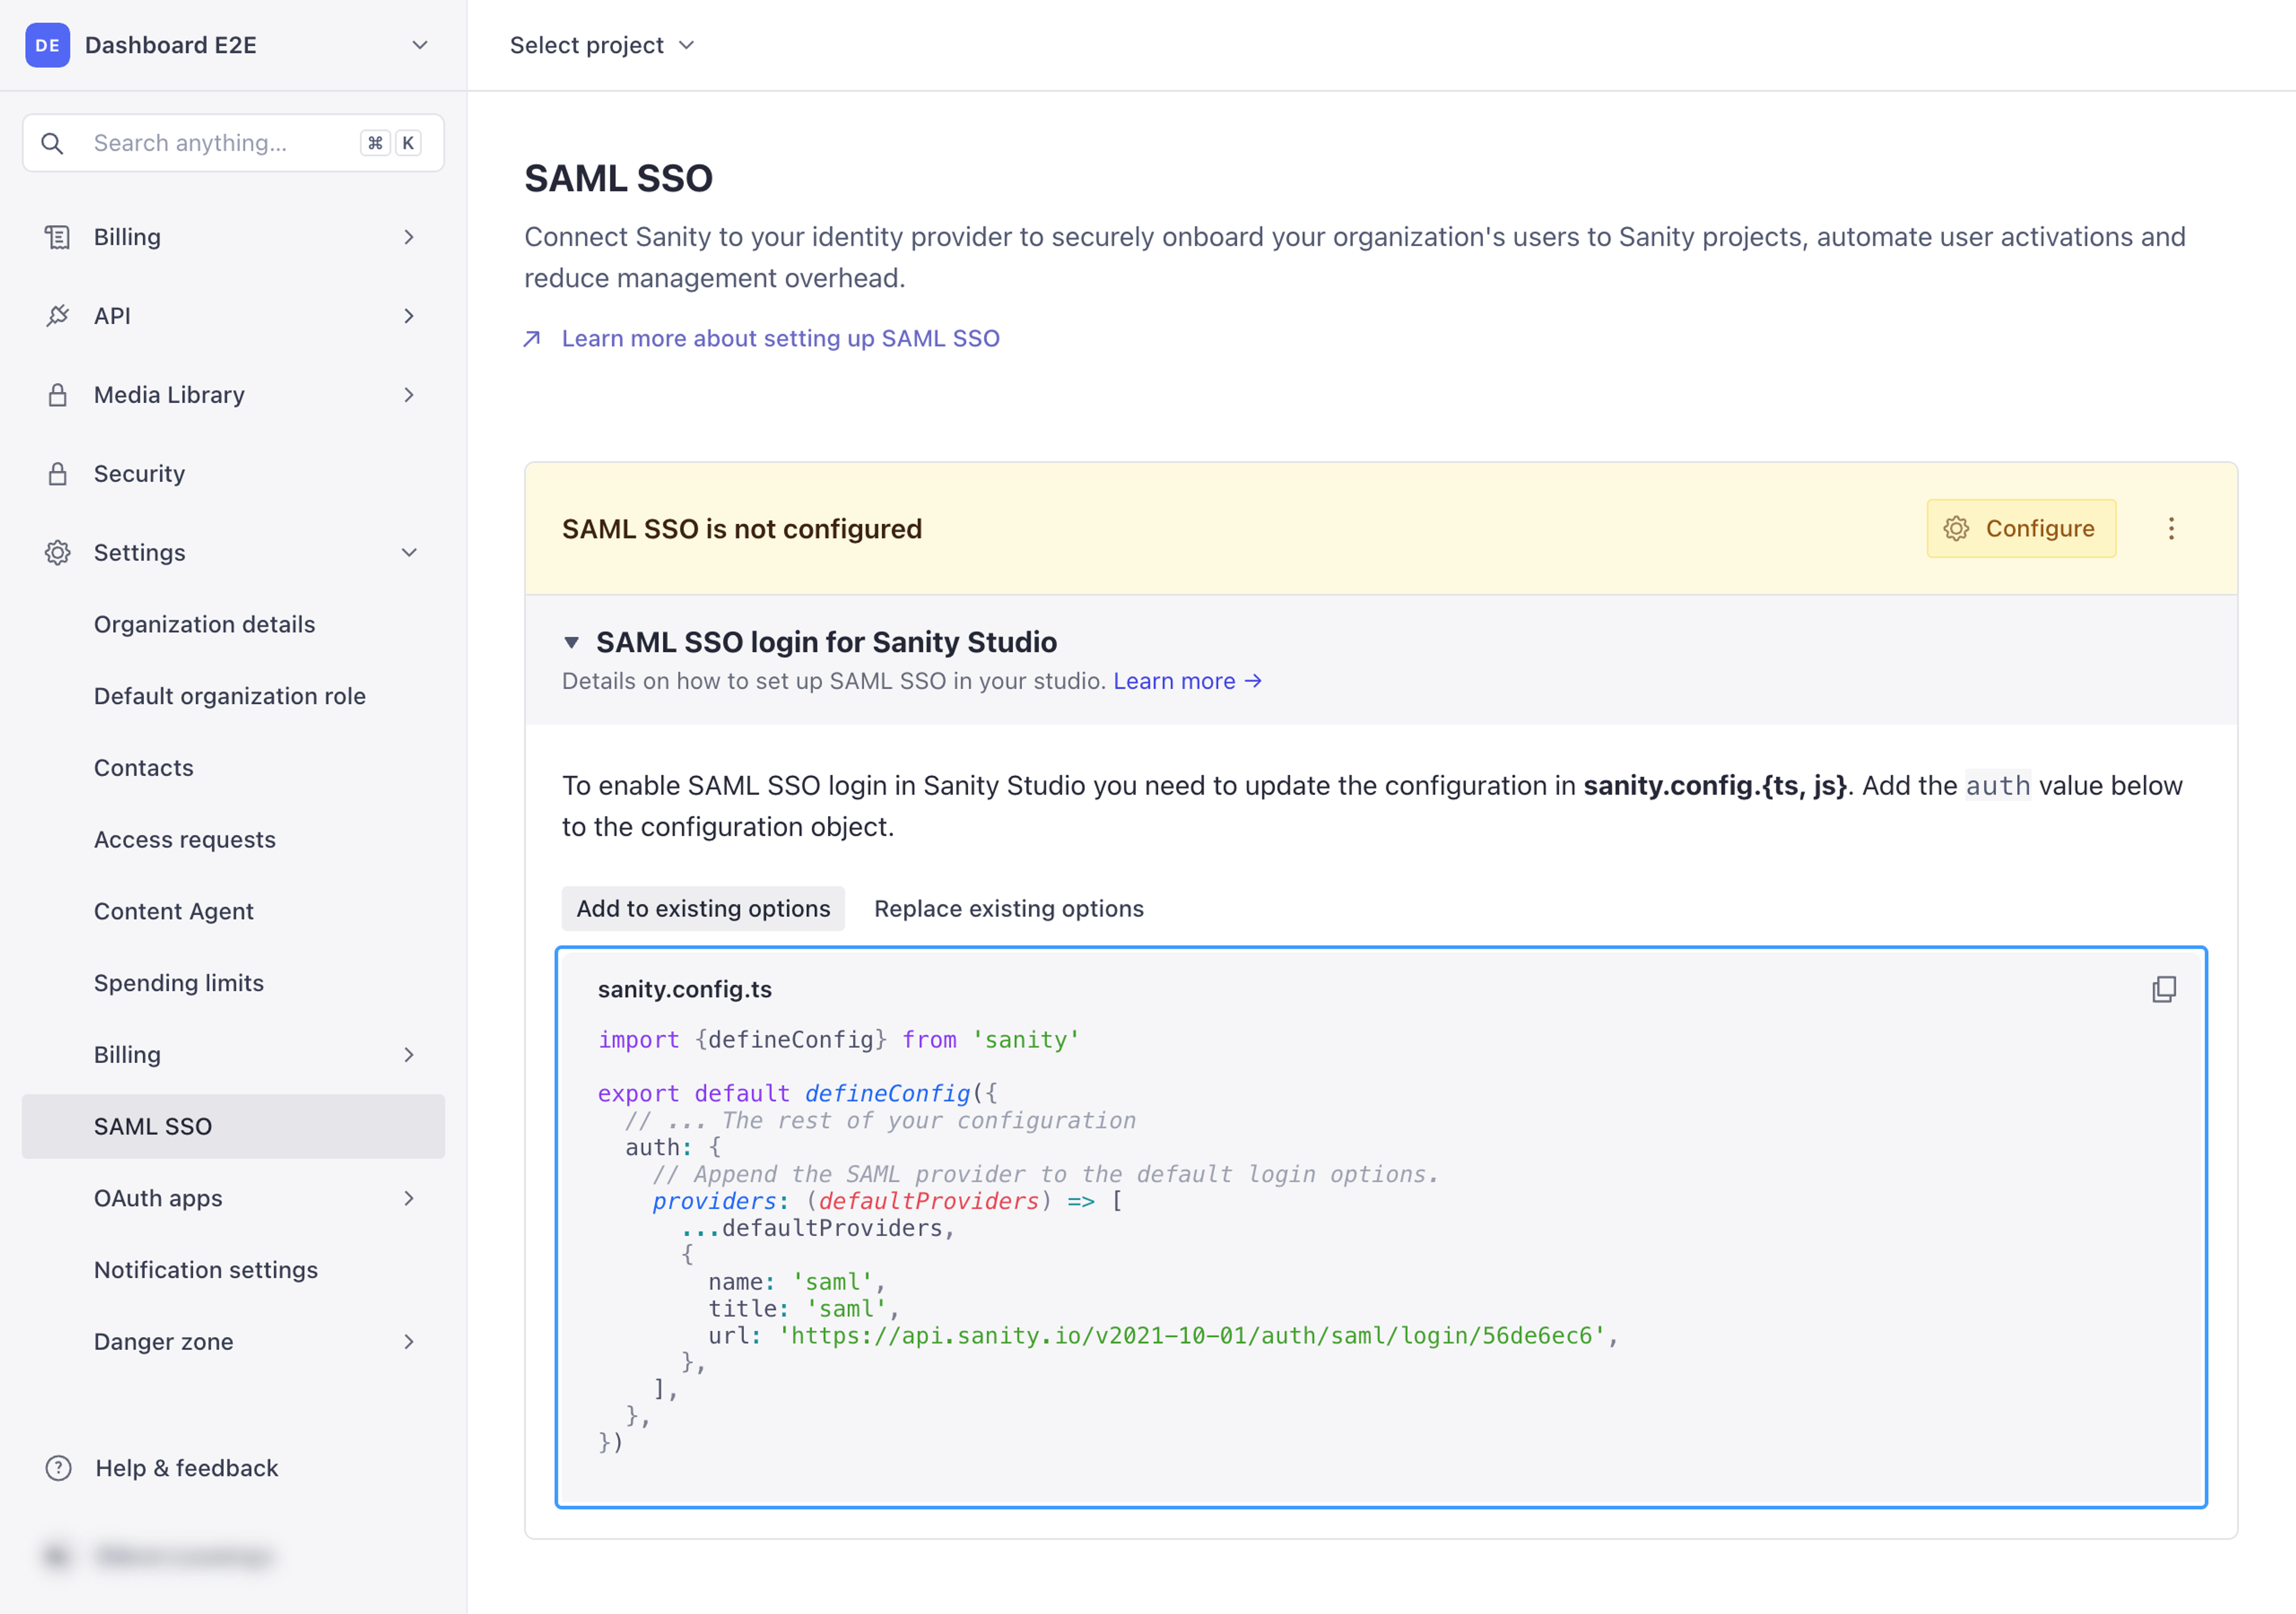The width and height of the screenshot is (2296, 1614).
Task: Open the three-dot menu beside Configure
Action: pos(2171,529)
